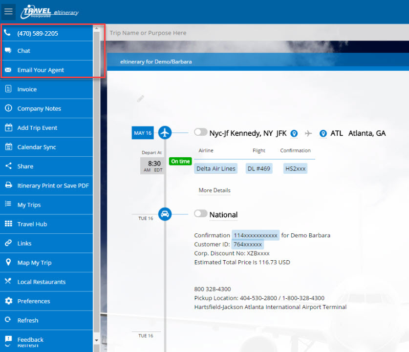This screenshot has width=409, height=352.
Task: Open the hamburger menu icon
Action: coord(8,11)
